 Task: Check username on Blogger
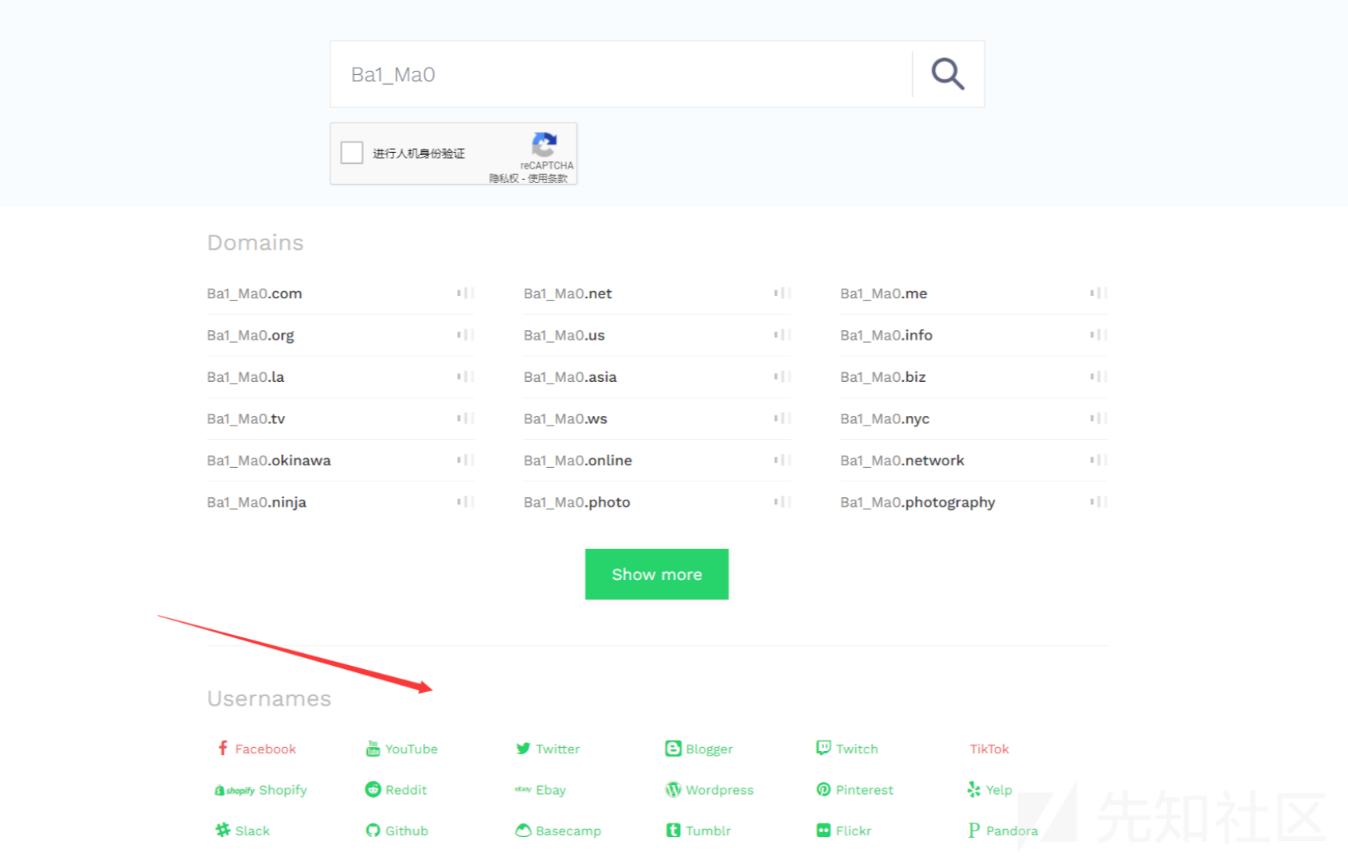click(x=699, y=749)
